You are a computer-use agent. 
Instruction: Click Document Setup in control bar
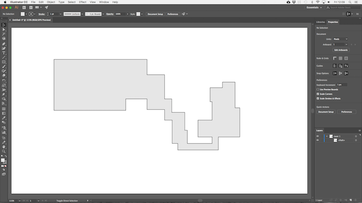(155, 14)
